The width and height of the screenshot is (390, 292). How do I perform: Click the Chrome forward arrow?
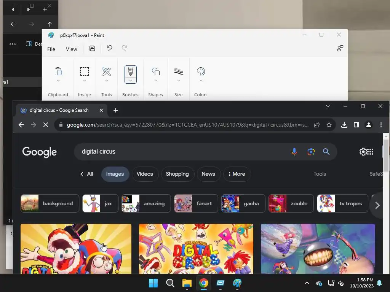(34, 125)
